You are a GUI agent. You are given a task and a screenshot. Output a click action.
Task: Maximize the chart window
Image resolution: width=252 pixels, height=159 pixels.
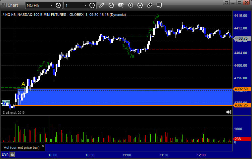pyautogui.click(x=239, y=2)
